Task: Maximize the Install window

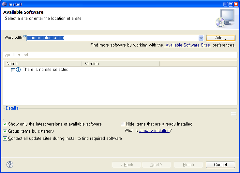Action: click(231, 4)
